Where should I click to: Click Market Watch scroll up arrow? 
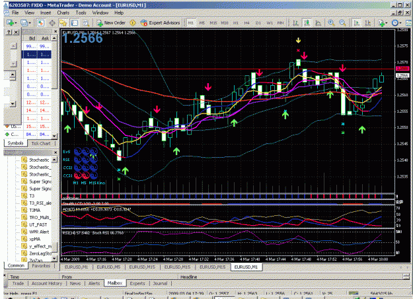(54, 38)
